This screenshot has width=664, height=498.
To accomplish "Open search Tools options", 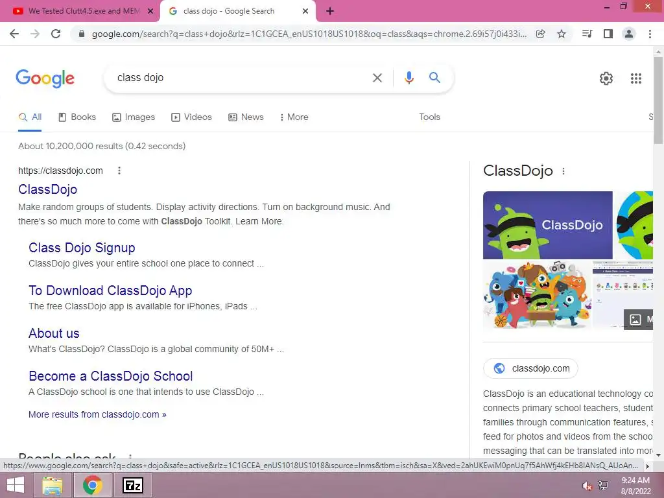I will 429,117.
